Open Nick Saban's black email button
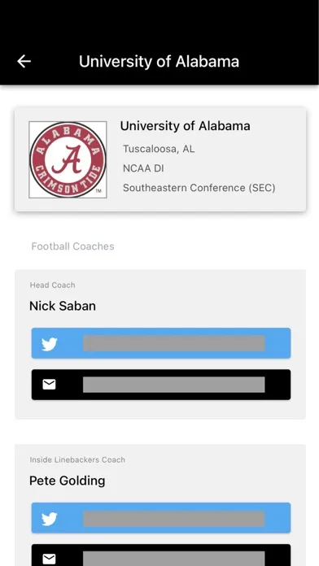 click(161, 385)
